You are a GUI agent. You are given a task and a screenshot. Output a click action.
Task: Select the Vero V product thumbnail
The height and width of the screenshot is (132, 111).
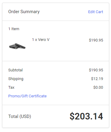click(x=17, y=46)
